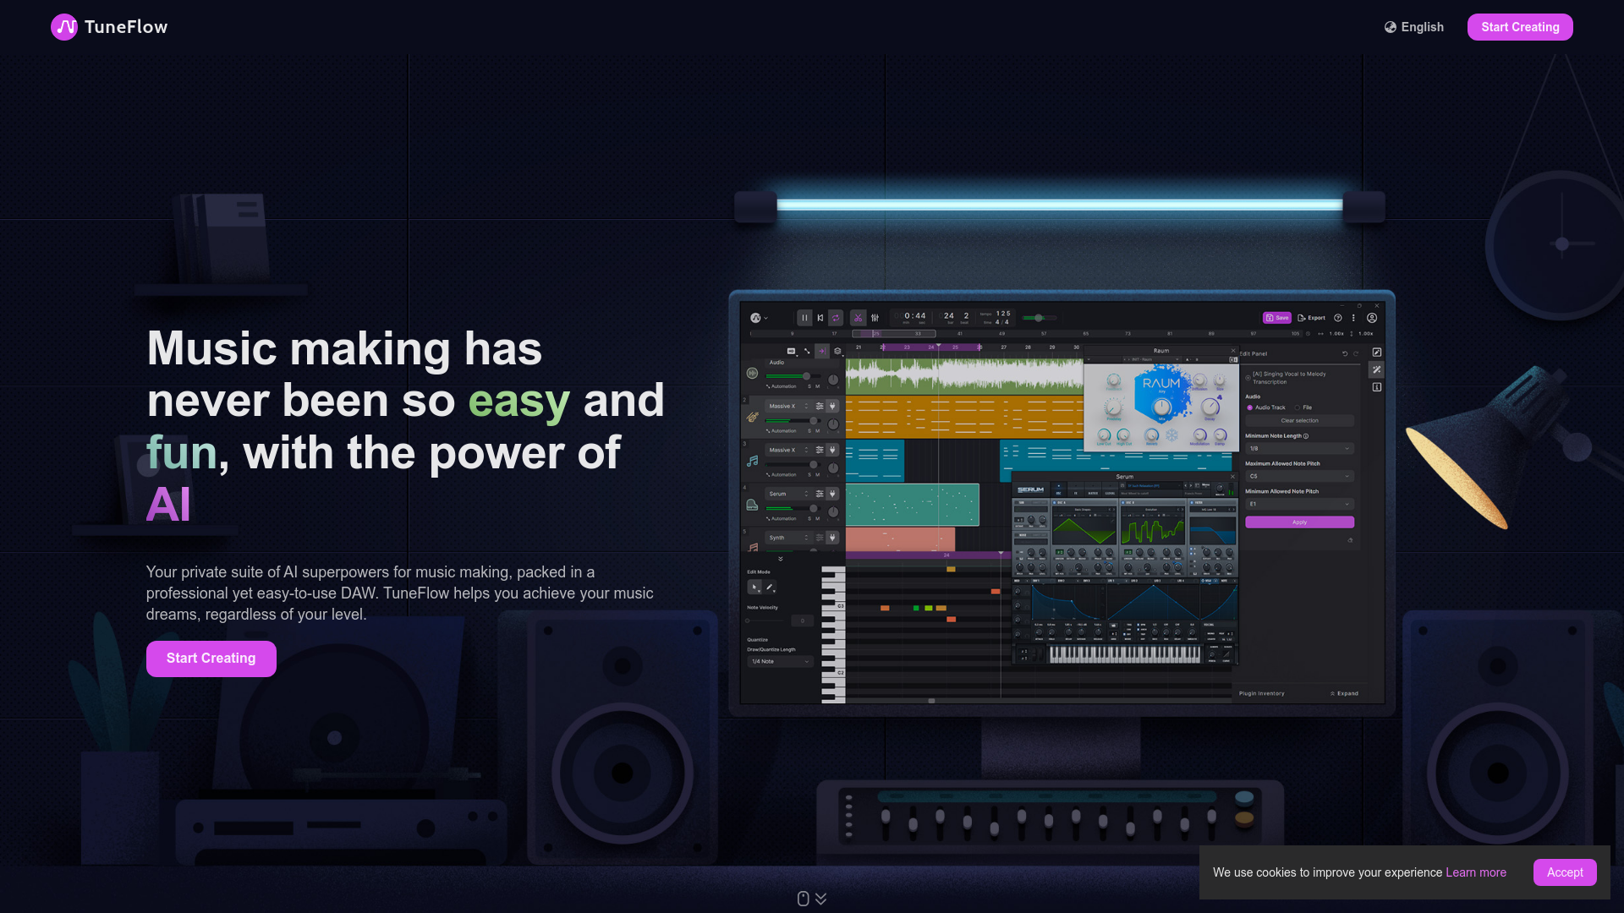The width and height of the screenshot is (1624, 913).
Task: Expand the Plugin Inventory panel
Action: 1344,693
